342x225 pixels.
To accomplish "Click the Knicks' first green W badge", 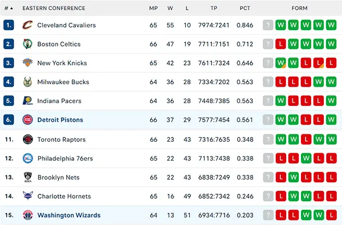I will click(280, 63).
